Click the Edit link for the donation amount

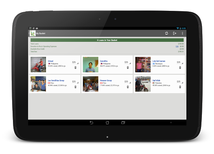pos(177,46)
